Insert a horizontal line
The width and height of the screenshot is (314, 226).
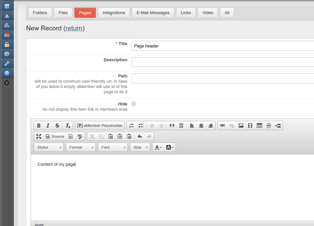coord(269,126)
